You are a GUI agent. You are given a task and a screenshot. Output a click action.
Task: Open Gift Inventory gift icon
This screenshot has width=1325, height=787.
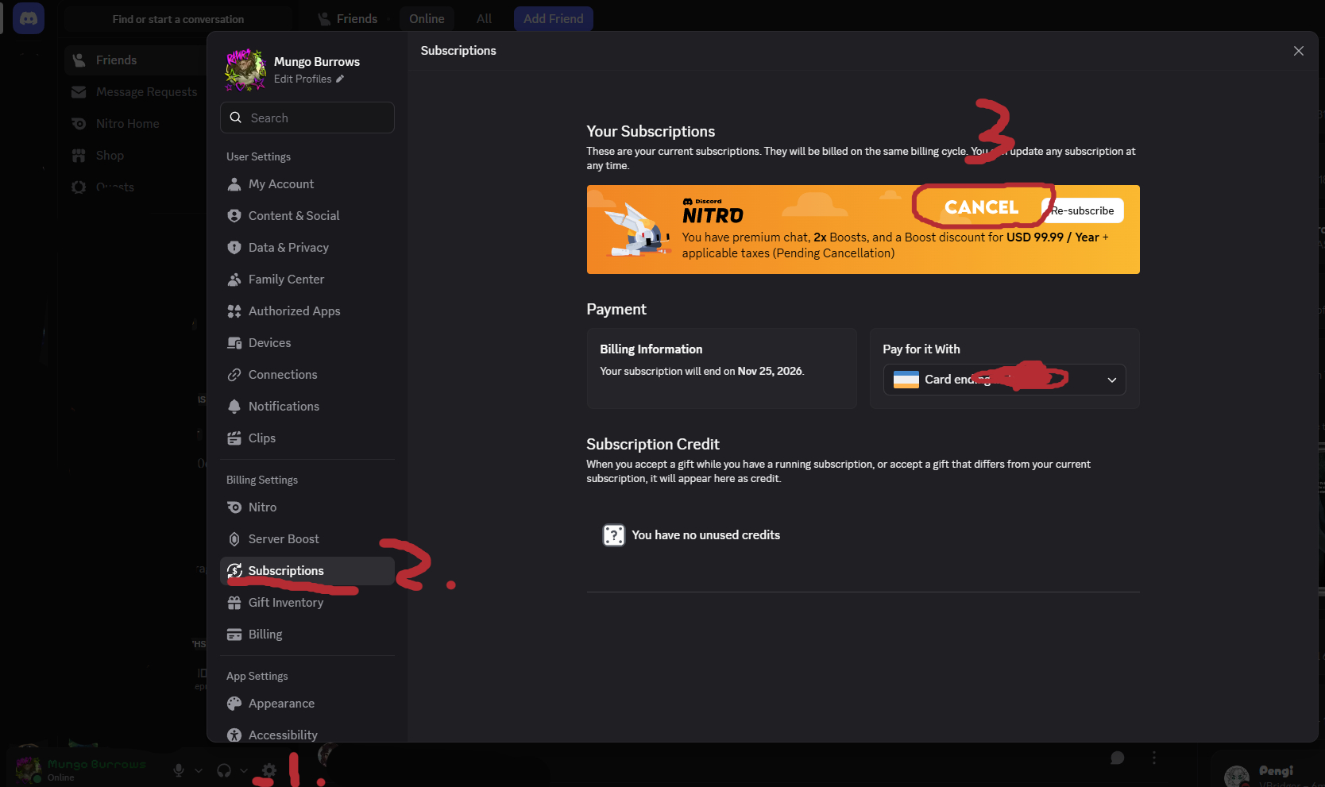pyautogui.click(x=234, y=603)
